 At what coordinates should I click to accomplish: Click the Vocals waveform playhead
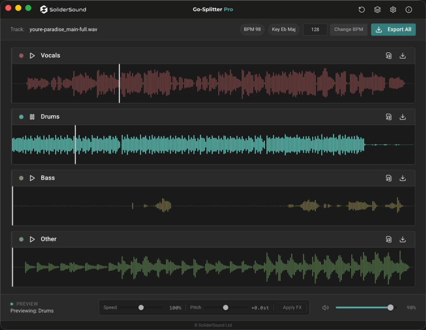[119, 84]
